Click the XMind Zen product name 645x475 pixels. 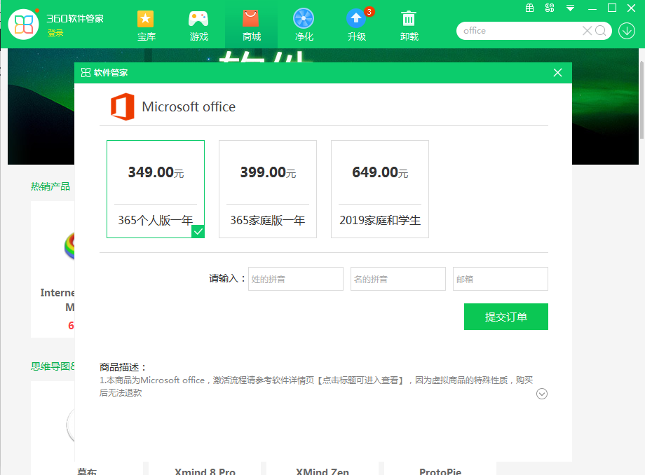[322, 471]
